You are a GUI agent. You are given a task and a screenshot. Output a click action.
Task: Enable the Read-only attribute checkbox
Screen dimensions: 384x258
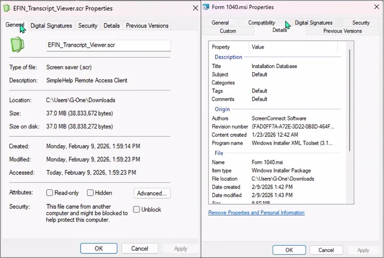coord(50,193)
